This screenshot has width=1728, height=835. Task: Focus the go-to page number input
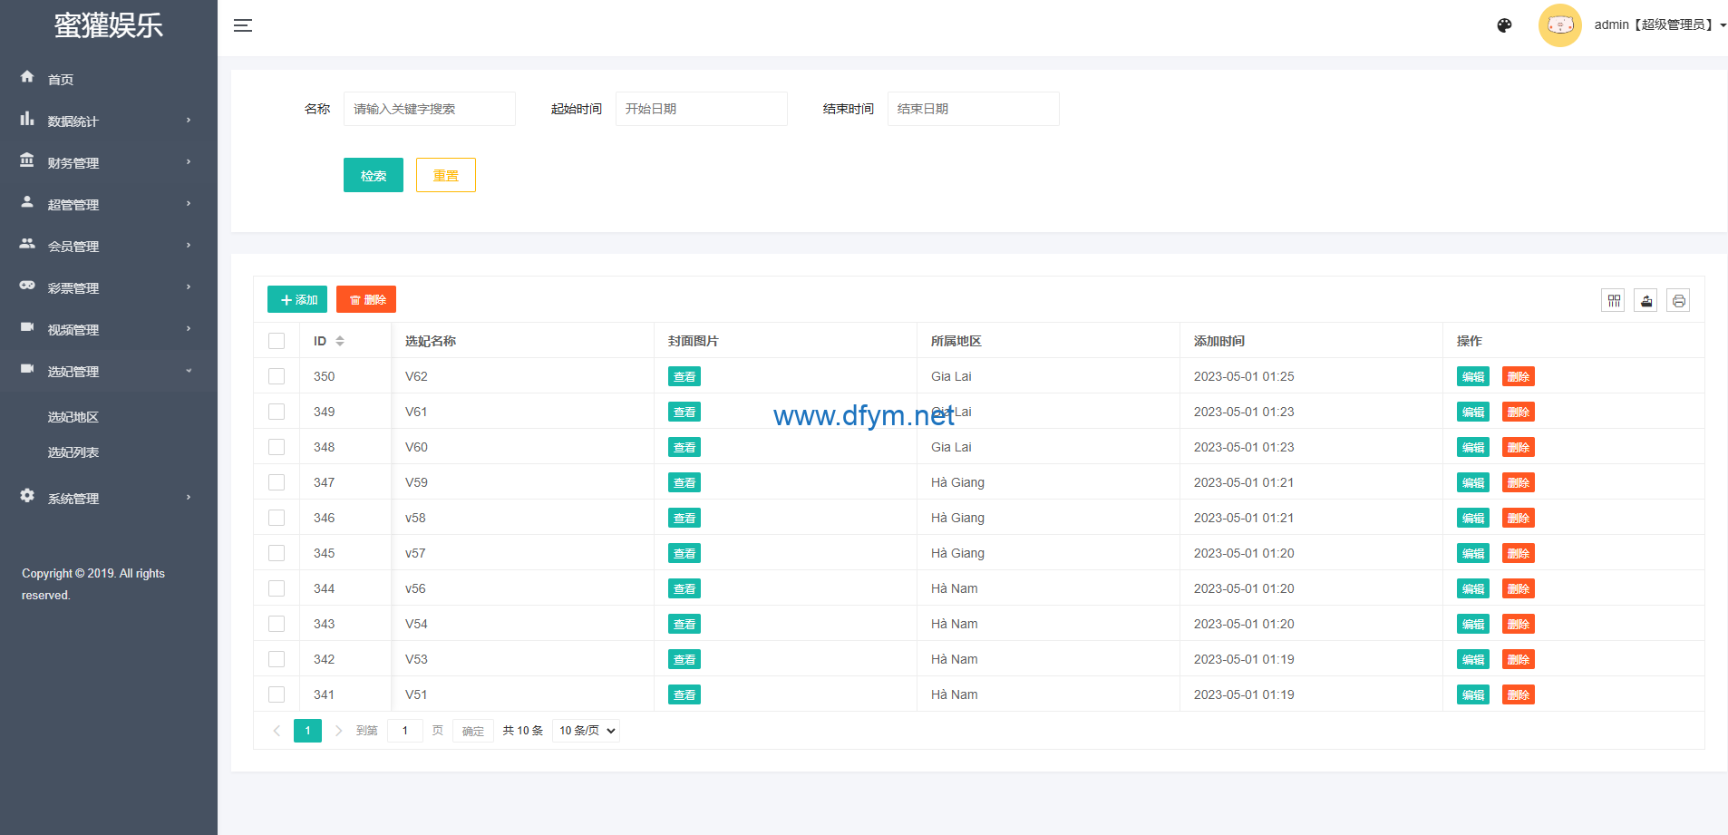click(x=405, y=731)
